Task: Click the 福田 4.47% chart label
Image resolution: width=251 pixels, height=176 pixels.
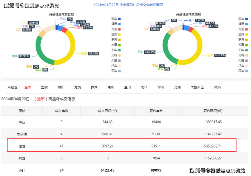Action: (x=207, y=23)
